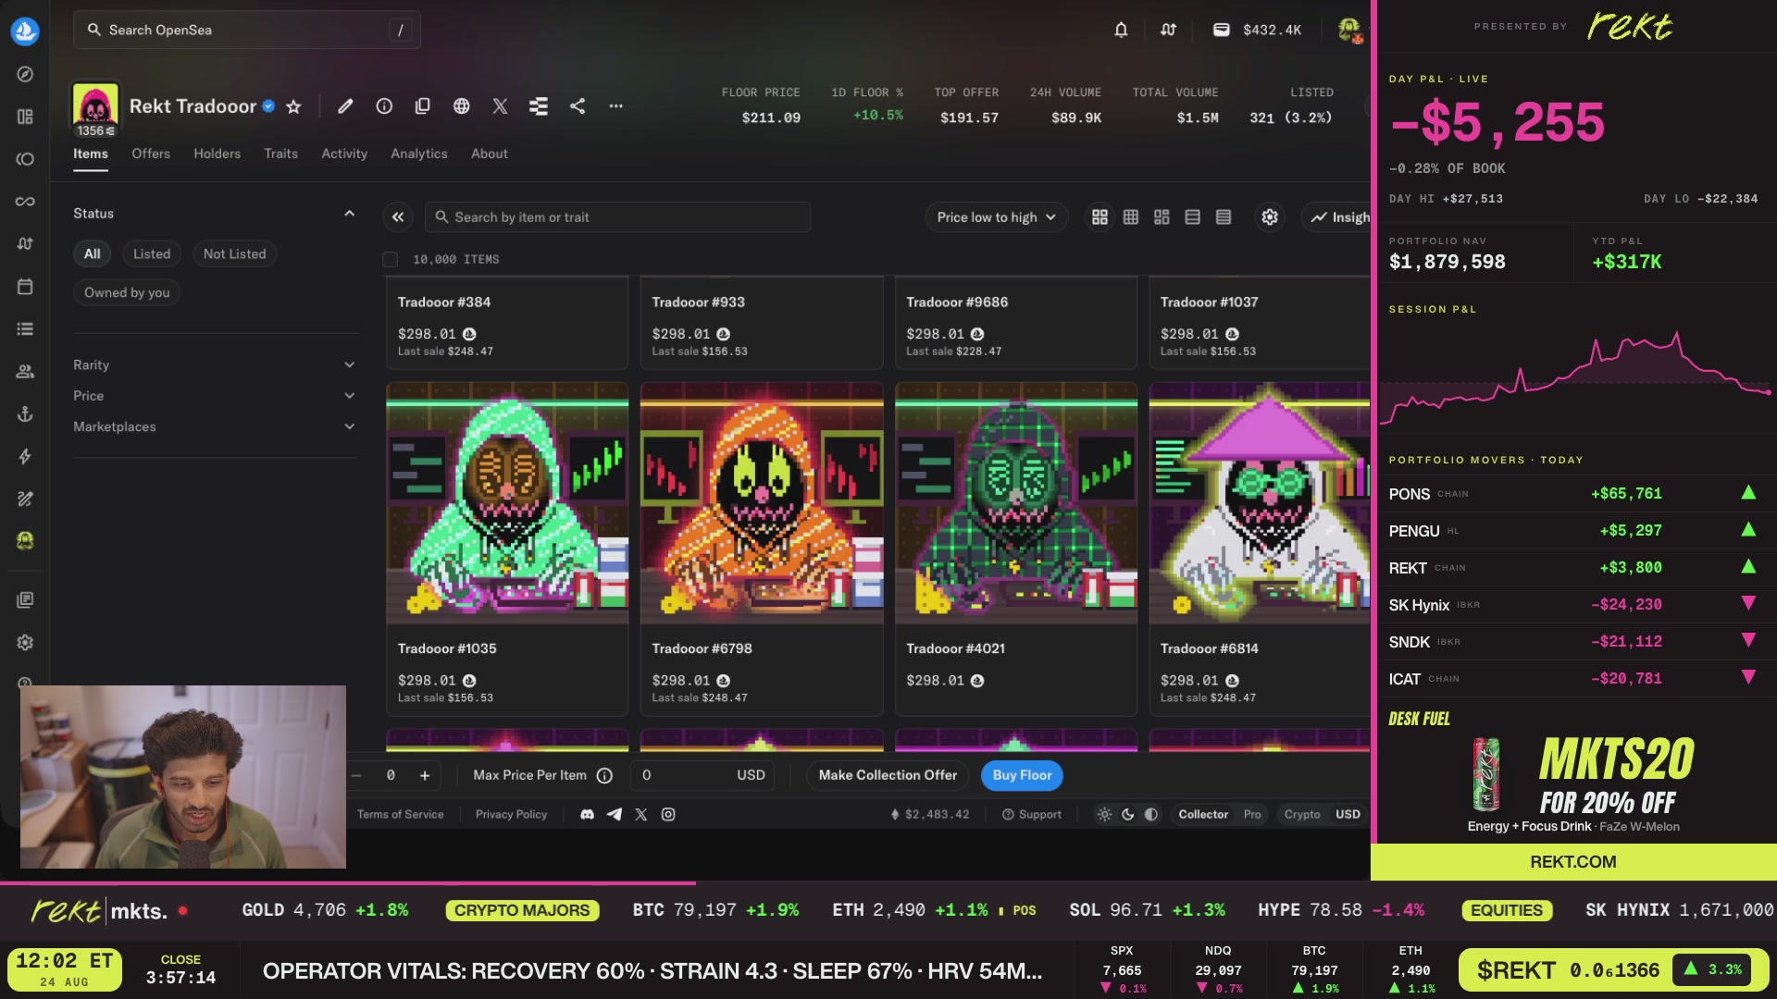Expand the Marketplaces filter section
Image resolution: width=1777 pixels, height=999 pixels.
click(215, 427)
